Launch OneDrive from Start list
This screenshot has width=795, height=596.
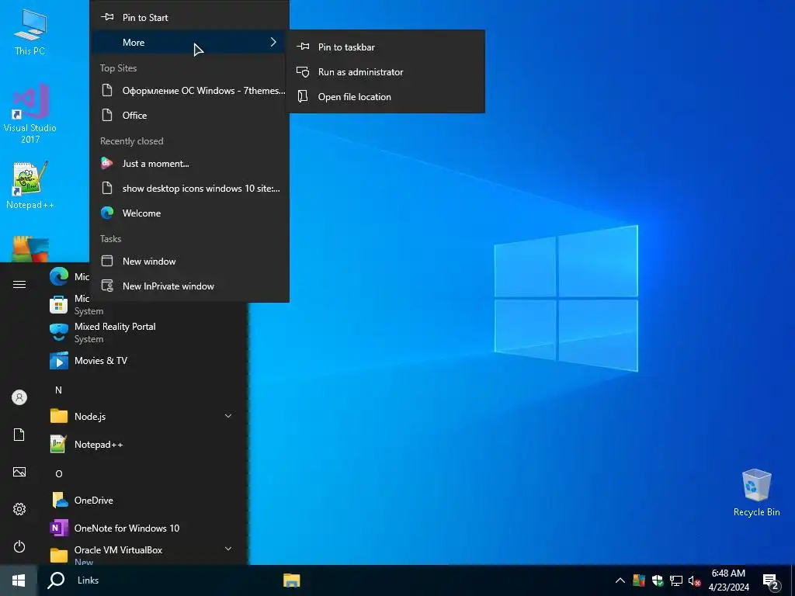click(x=144, y=501)
